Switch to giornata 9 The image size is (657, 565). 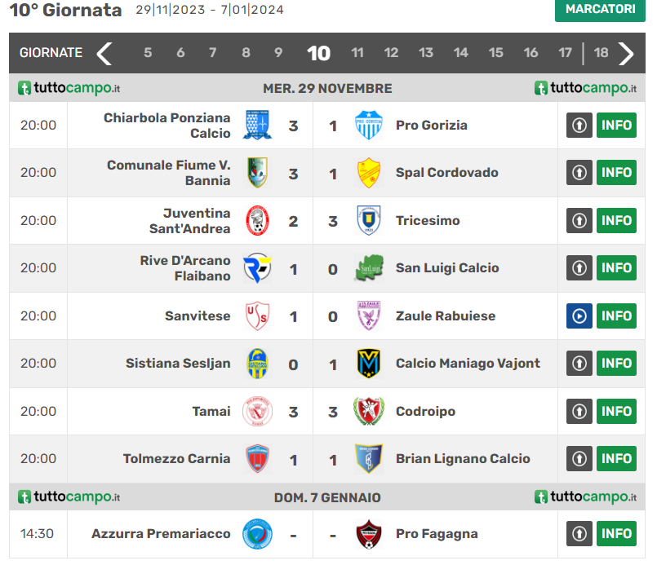coord(278,53)
